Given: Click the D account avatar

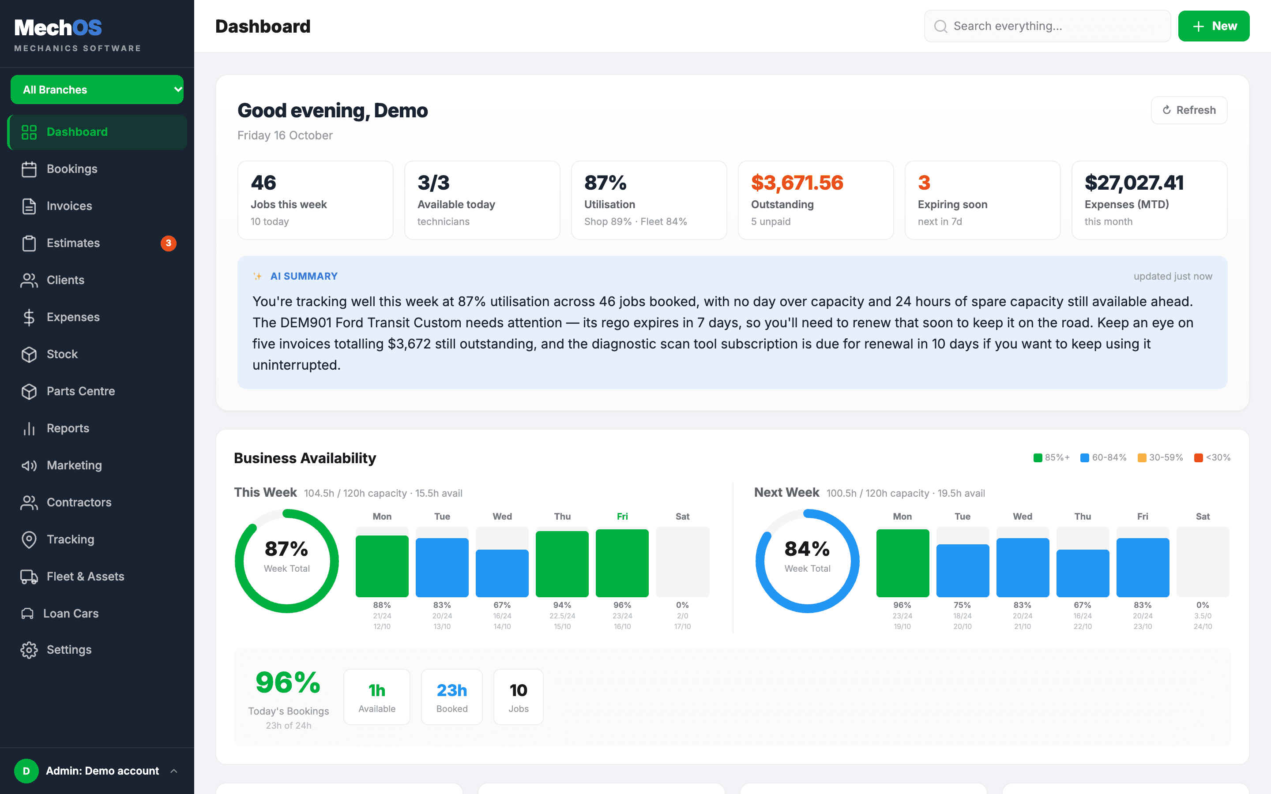Looking at the screenshot, I should (x=26, y=771).
